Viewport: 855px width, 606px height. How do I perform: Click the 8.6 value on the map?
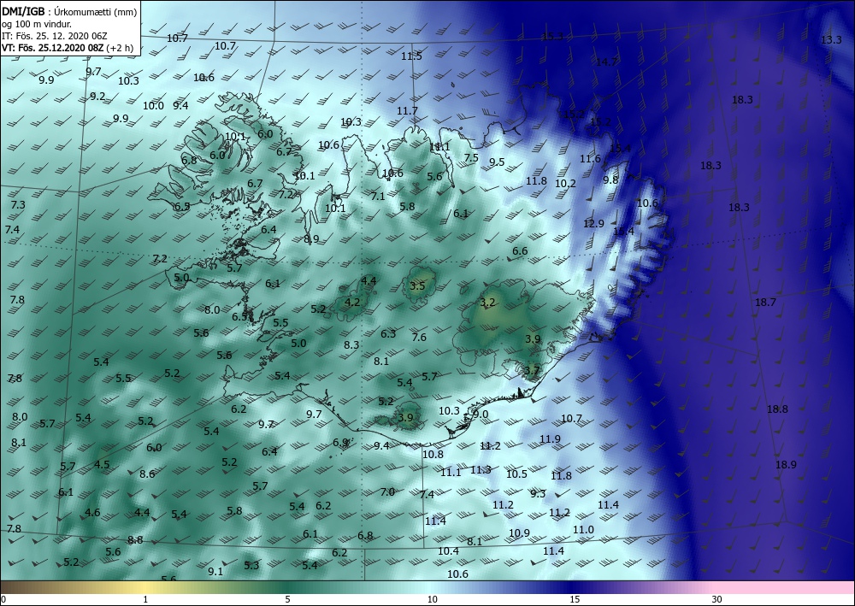(147, 474)
